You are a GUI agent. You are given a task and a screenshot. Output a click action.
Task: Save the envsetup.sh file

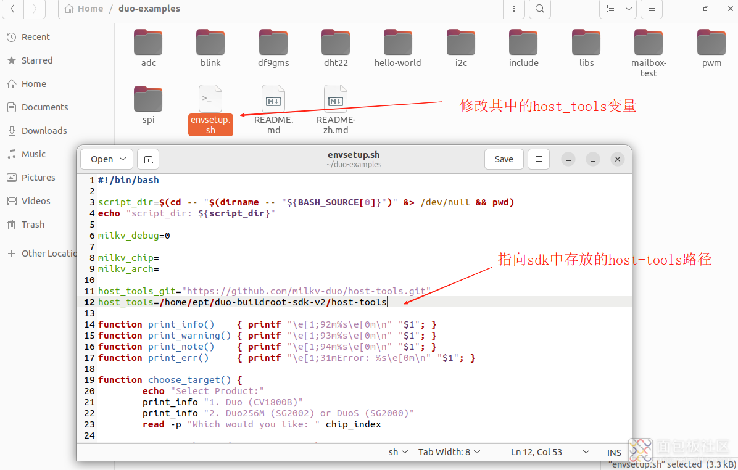pyautogui.click(x=504, y=159)
